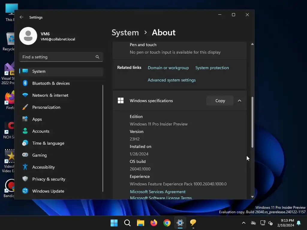Click the Gaming controller icon
The width and height of the screenshot is (307, 230).
25,155
